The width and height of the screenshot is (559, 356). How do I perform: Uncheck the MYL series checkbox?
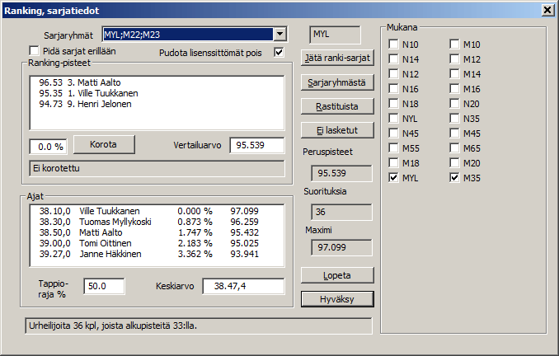[x=394, y=178]
